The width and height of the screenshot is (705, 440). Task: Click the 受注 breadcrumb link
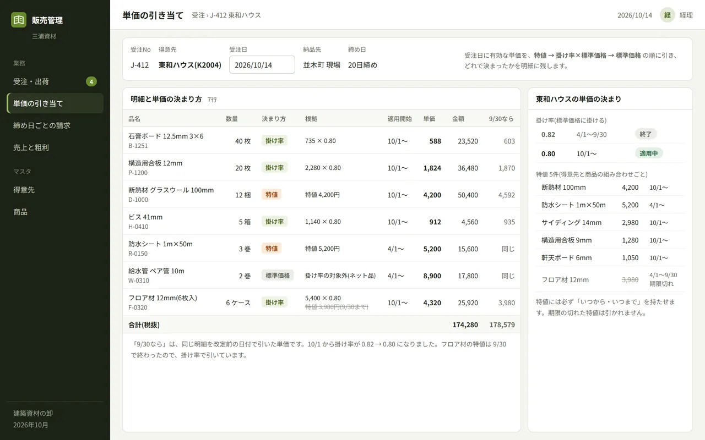click(198, 15)
